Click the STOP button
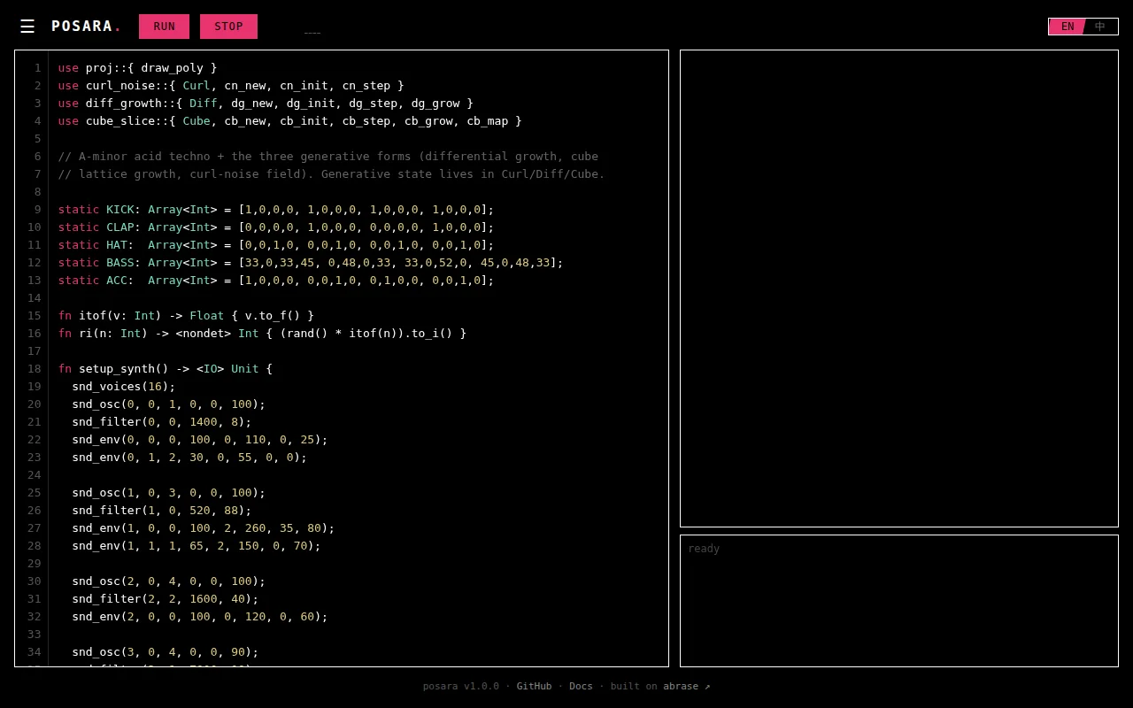The height and width of the screenshot is (708, 1133). tap(228, 27)
